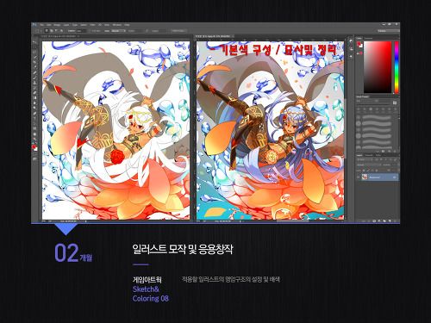The image size is (431, 323).
Task: Select the Rectangular Marquee tool
Action: pyautogui.click(x=34, y=47)
